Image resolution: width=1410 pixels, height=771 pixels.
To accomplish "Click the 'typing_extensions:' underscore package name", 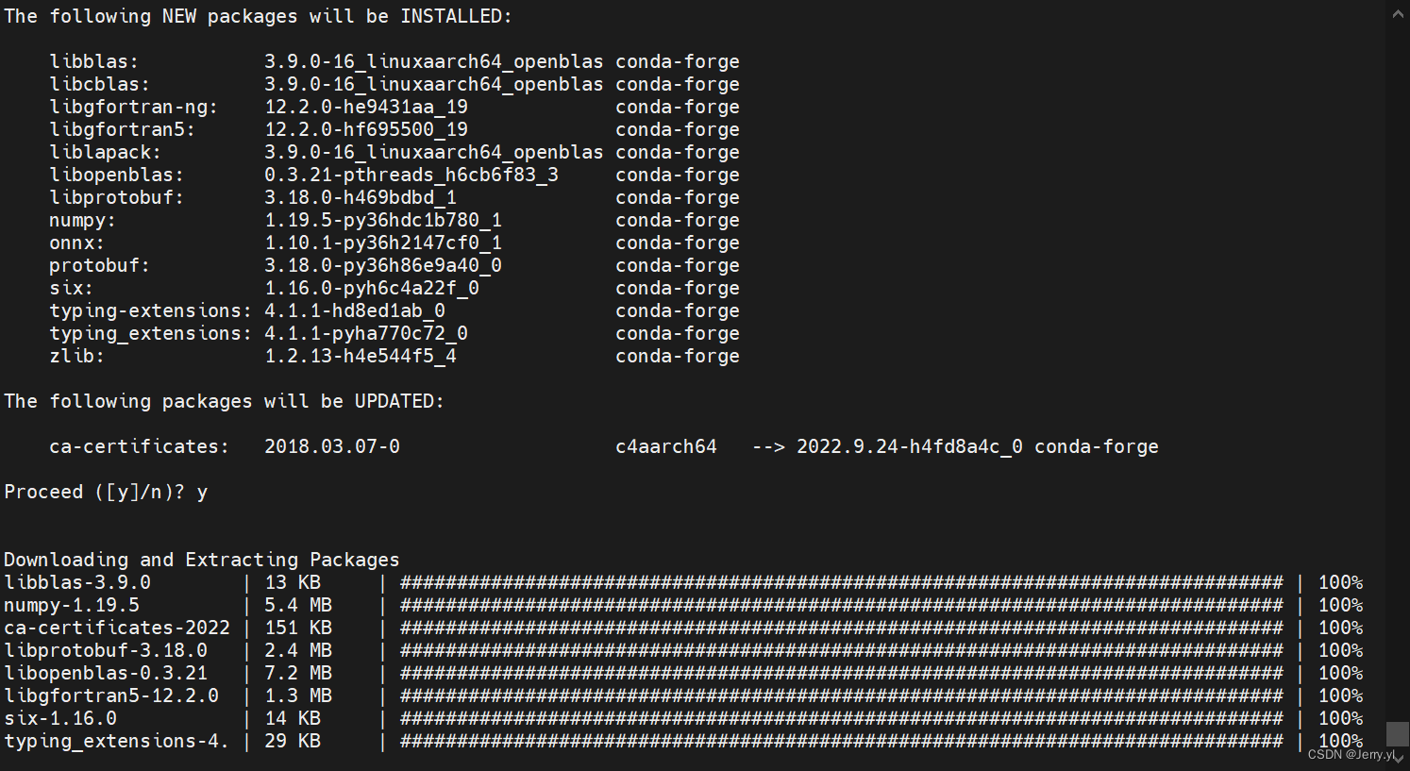I will [x=151, y=334].
